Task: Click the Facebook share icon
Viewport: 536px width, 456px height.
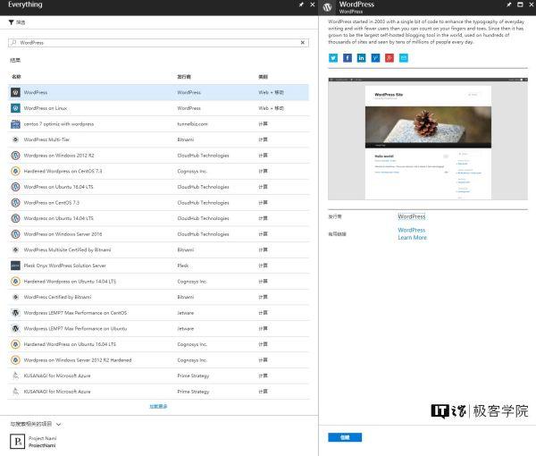Action: [348, 58]
